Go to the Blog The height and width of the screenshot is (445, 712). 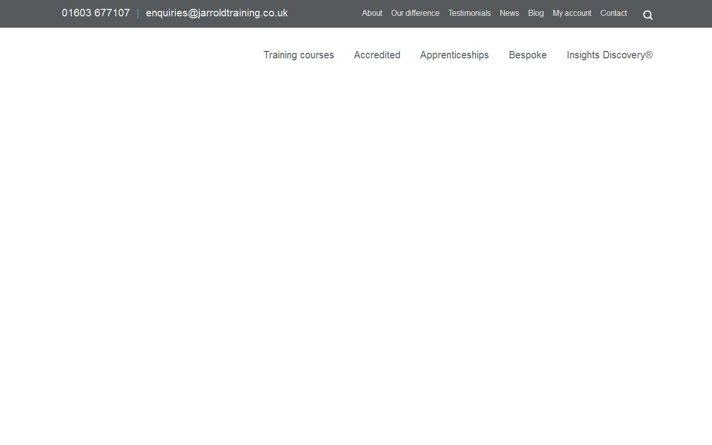point(535,13)
